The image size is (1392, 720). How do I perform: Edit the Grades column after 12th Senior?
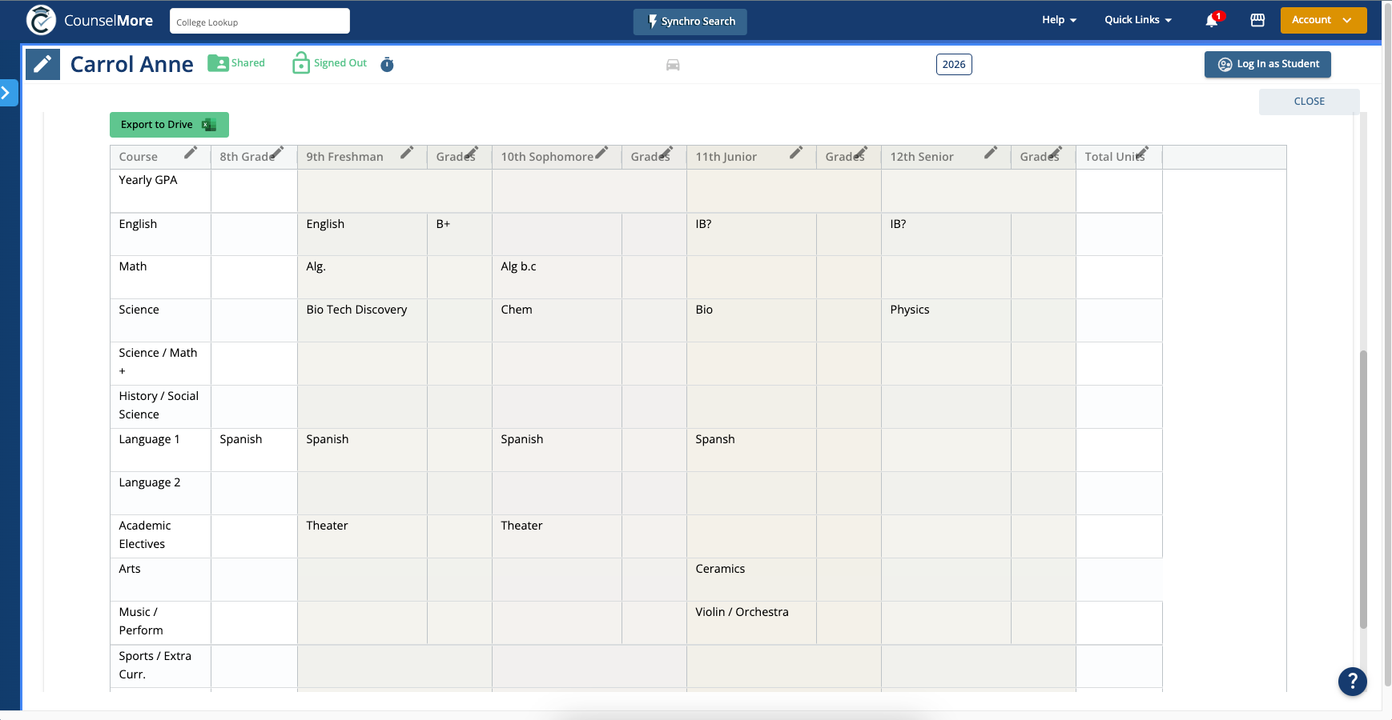click(1056, 152)
